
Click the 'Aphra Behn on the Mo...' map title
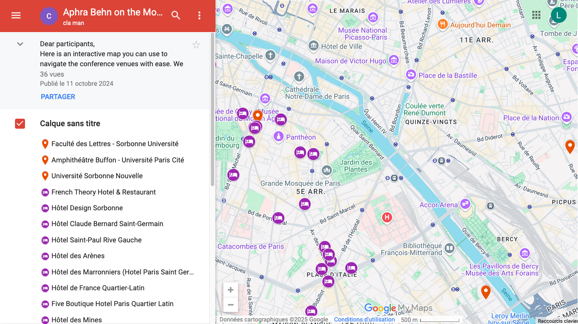pos(113,12)
